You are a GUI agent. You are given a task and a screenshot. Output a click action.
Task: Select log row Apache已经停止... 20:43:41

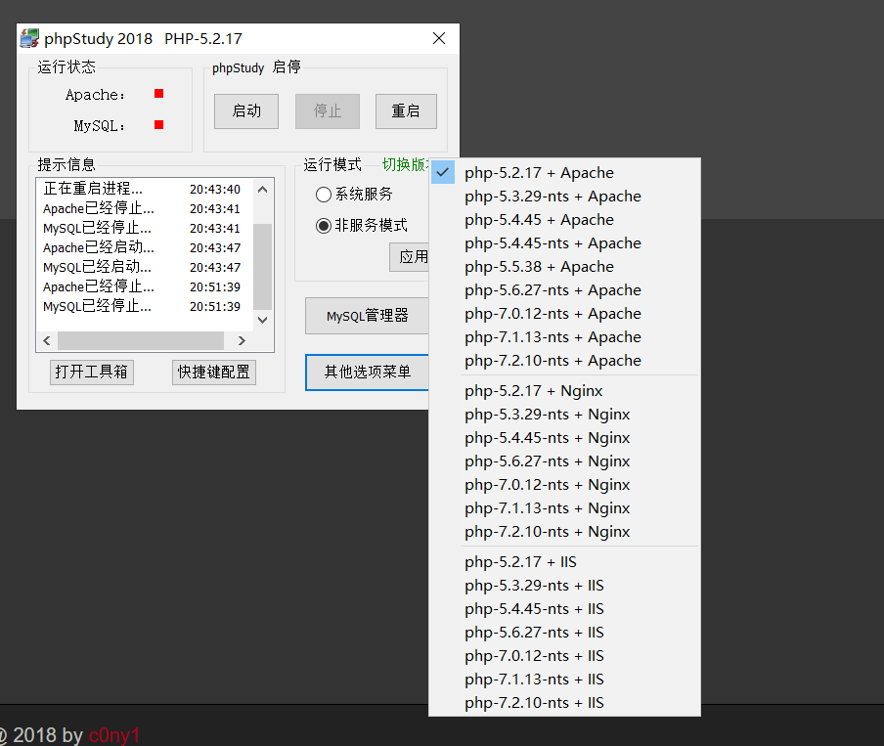145,208
